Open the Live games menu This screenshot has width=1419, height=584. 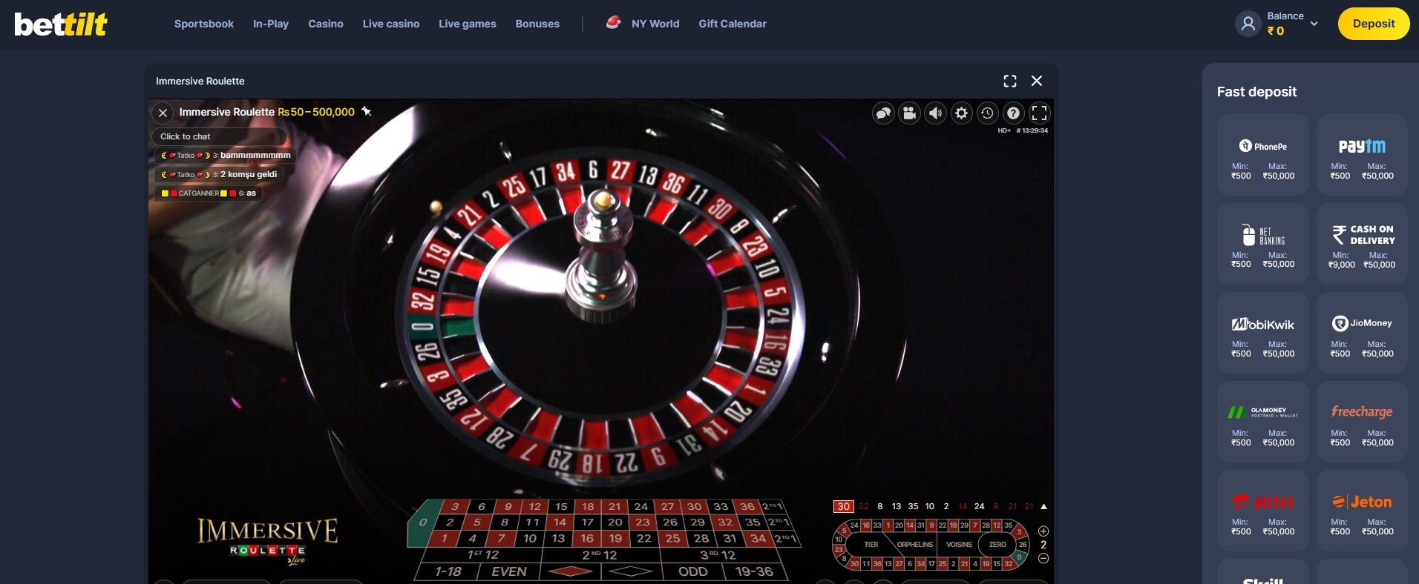pyautogui.click(x=468, y=24)
